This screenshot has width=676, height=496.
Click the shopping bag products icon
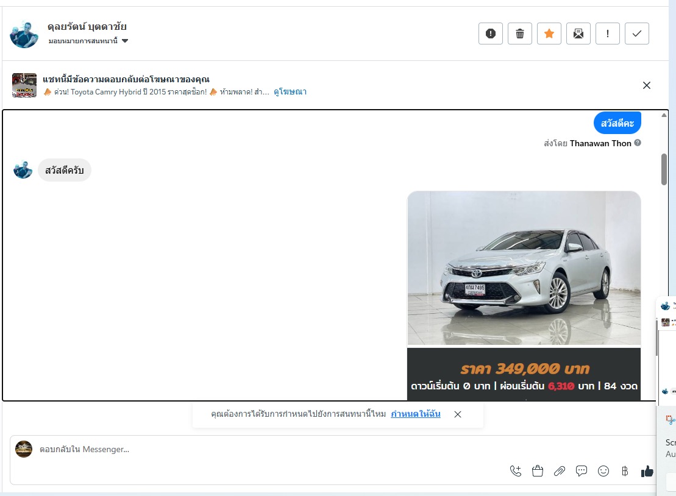pos(537,471)
